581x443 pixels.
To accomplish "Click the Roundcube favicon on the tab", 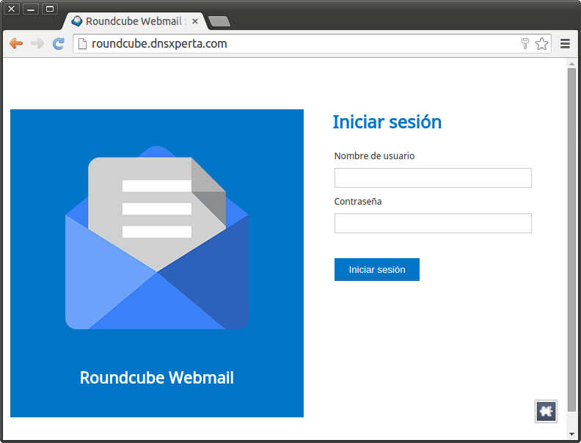I will pos(77,21).
